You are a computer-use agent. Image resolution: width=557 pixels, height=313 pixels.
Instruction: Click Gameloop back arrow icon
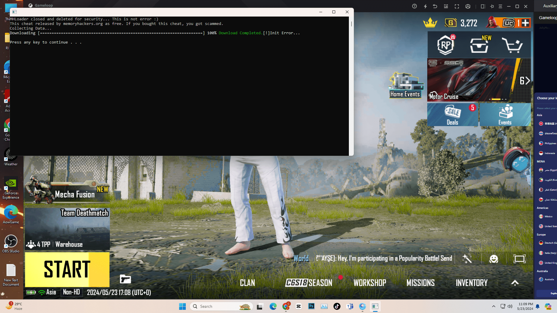tap(435, 6)
